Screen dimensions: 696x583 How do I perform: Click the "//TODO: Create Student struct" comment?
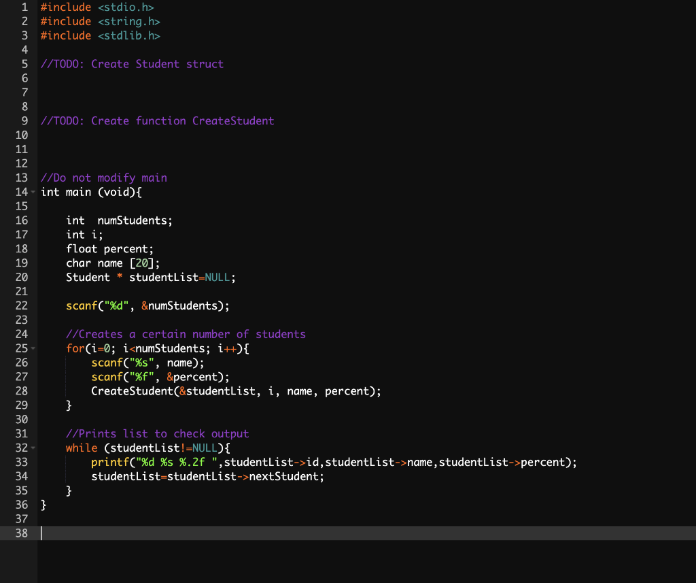click(132, 64)
